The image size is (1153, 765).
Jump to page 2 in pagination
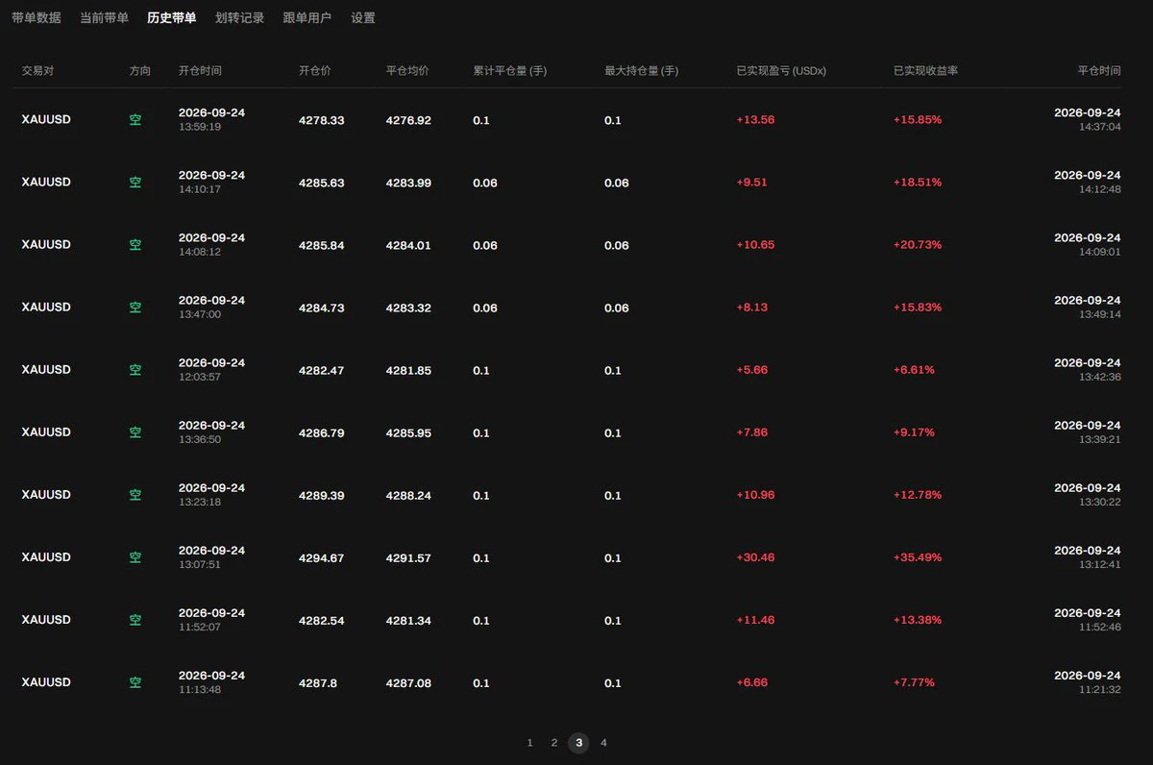pos(554,743)
